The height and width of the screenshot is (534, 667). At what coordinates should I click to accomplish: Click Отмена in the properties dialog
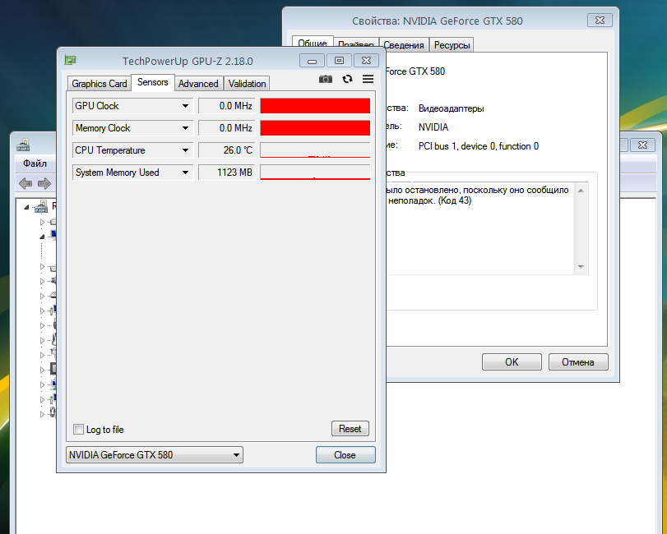click(x=578, y=362)
